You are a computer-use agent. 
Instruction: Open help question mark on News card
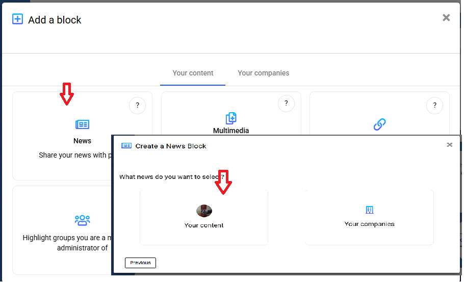[137, 106]
